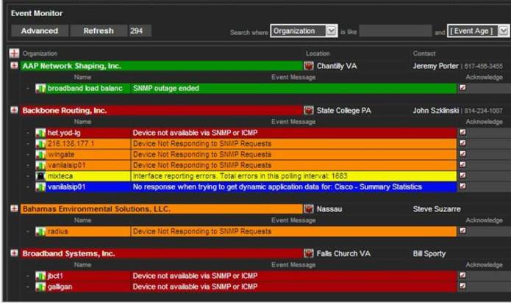
Task: Click the location icon beside Chantilly VA
Action: click(308, 66)
